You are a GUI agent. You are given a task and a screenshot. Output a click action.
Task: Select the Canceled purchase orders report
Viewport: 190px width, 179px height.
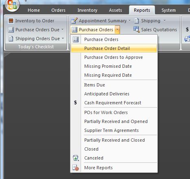coord(114,158)
